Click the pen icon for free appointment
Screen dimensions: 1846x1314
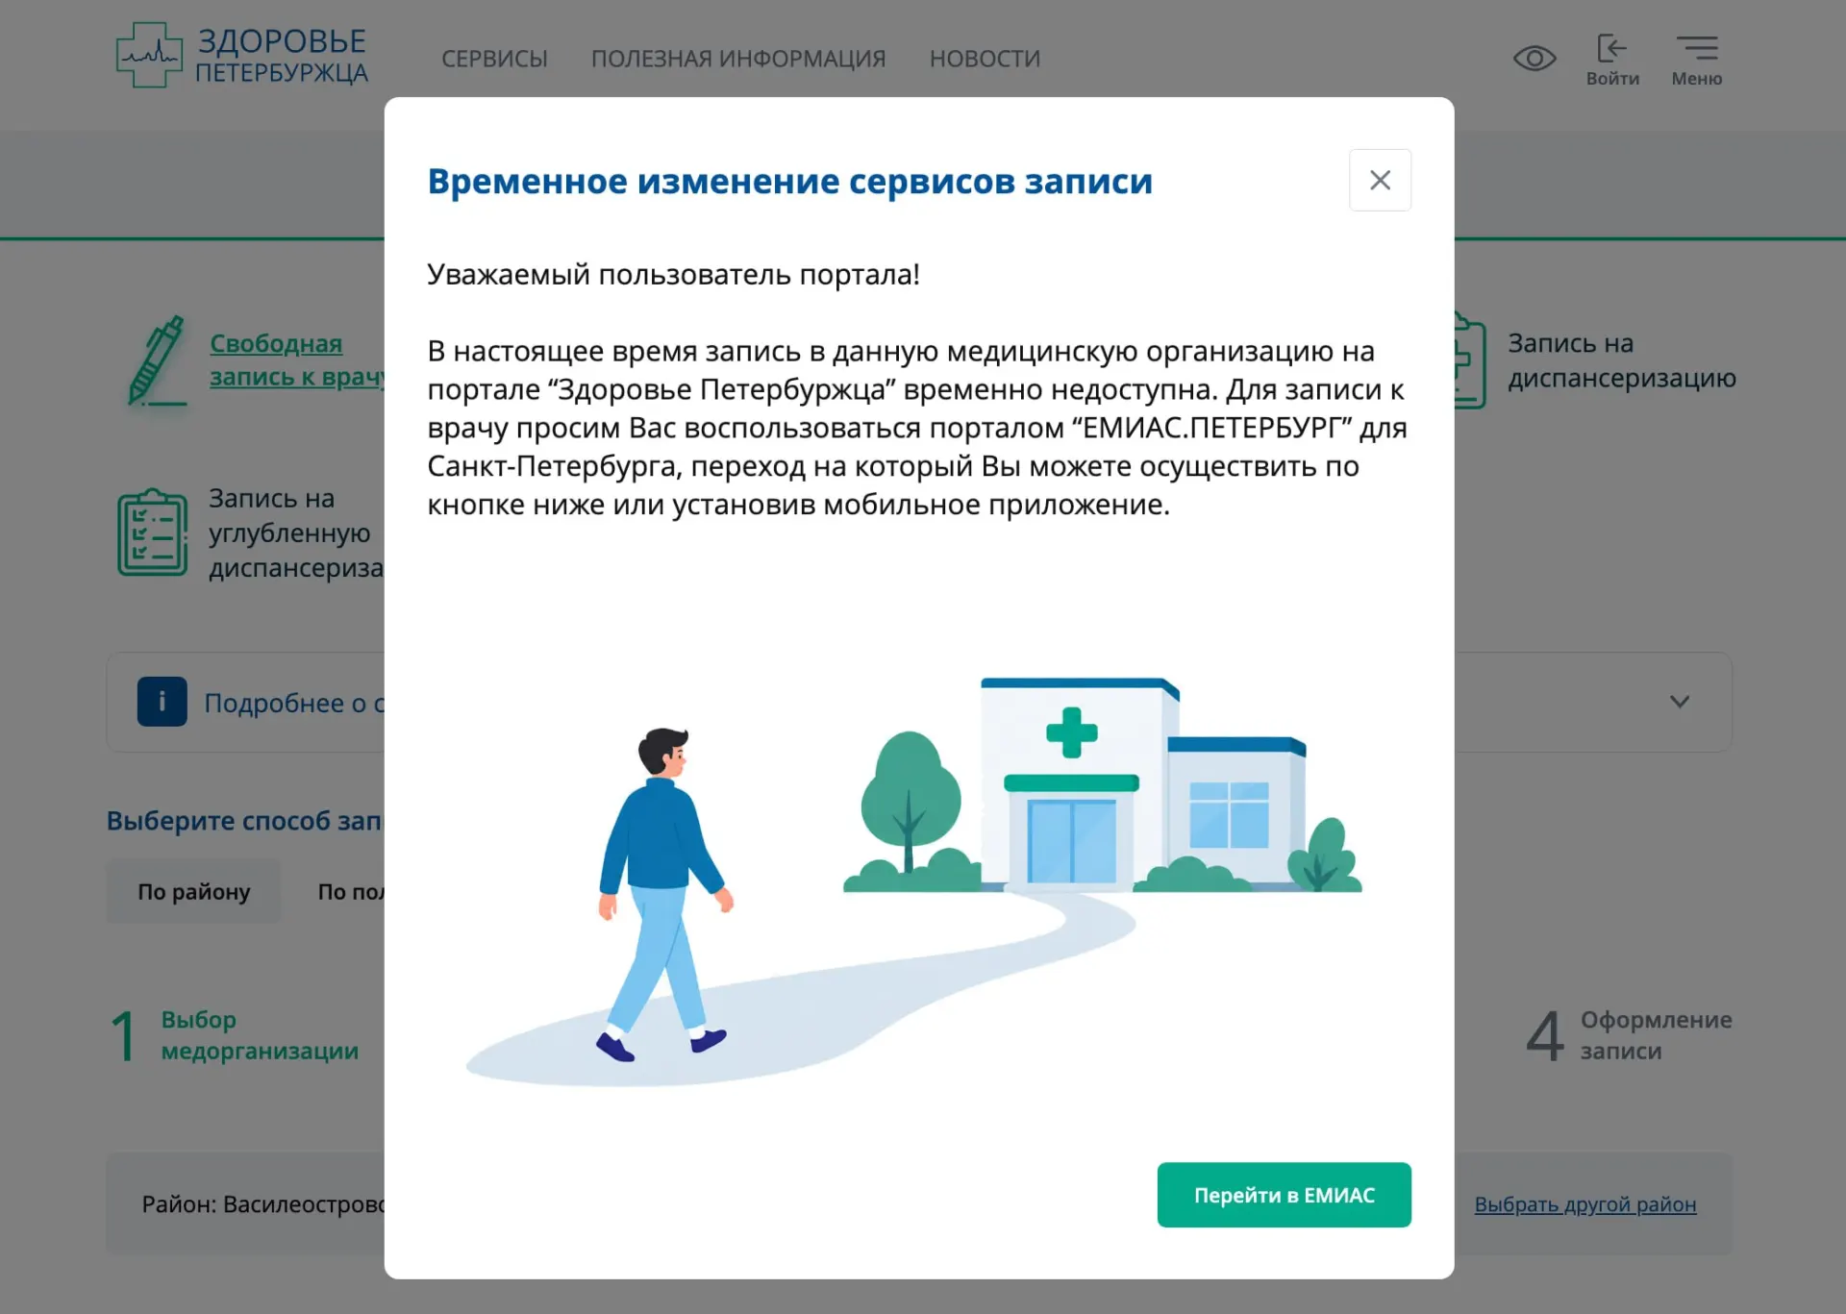[x=158, y=360]
